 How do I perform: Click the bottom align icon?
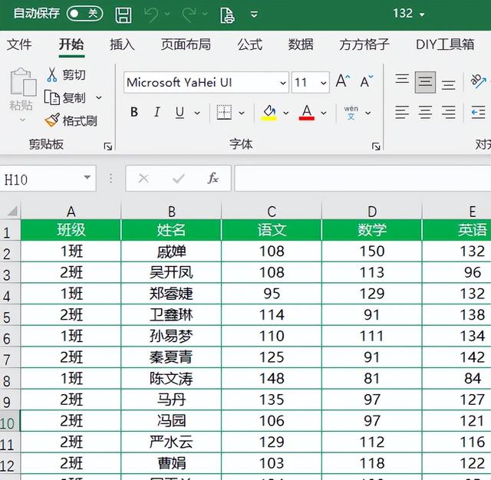pos(448,84)
